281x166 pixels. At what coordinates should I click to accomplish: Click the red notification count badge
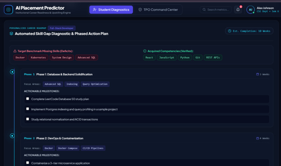click(x=241, y=7)
